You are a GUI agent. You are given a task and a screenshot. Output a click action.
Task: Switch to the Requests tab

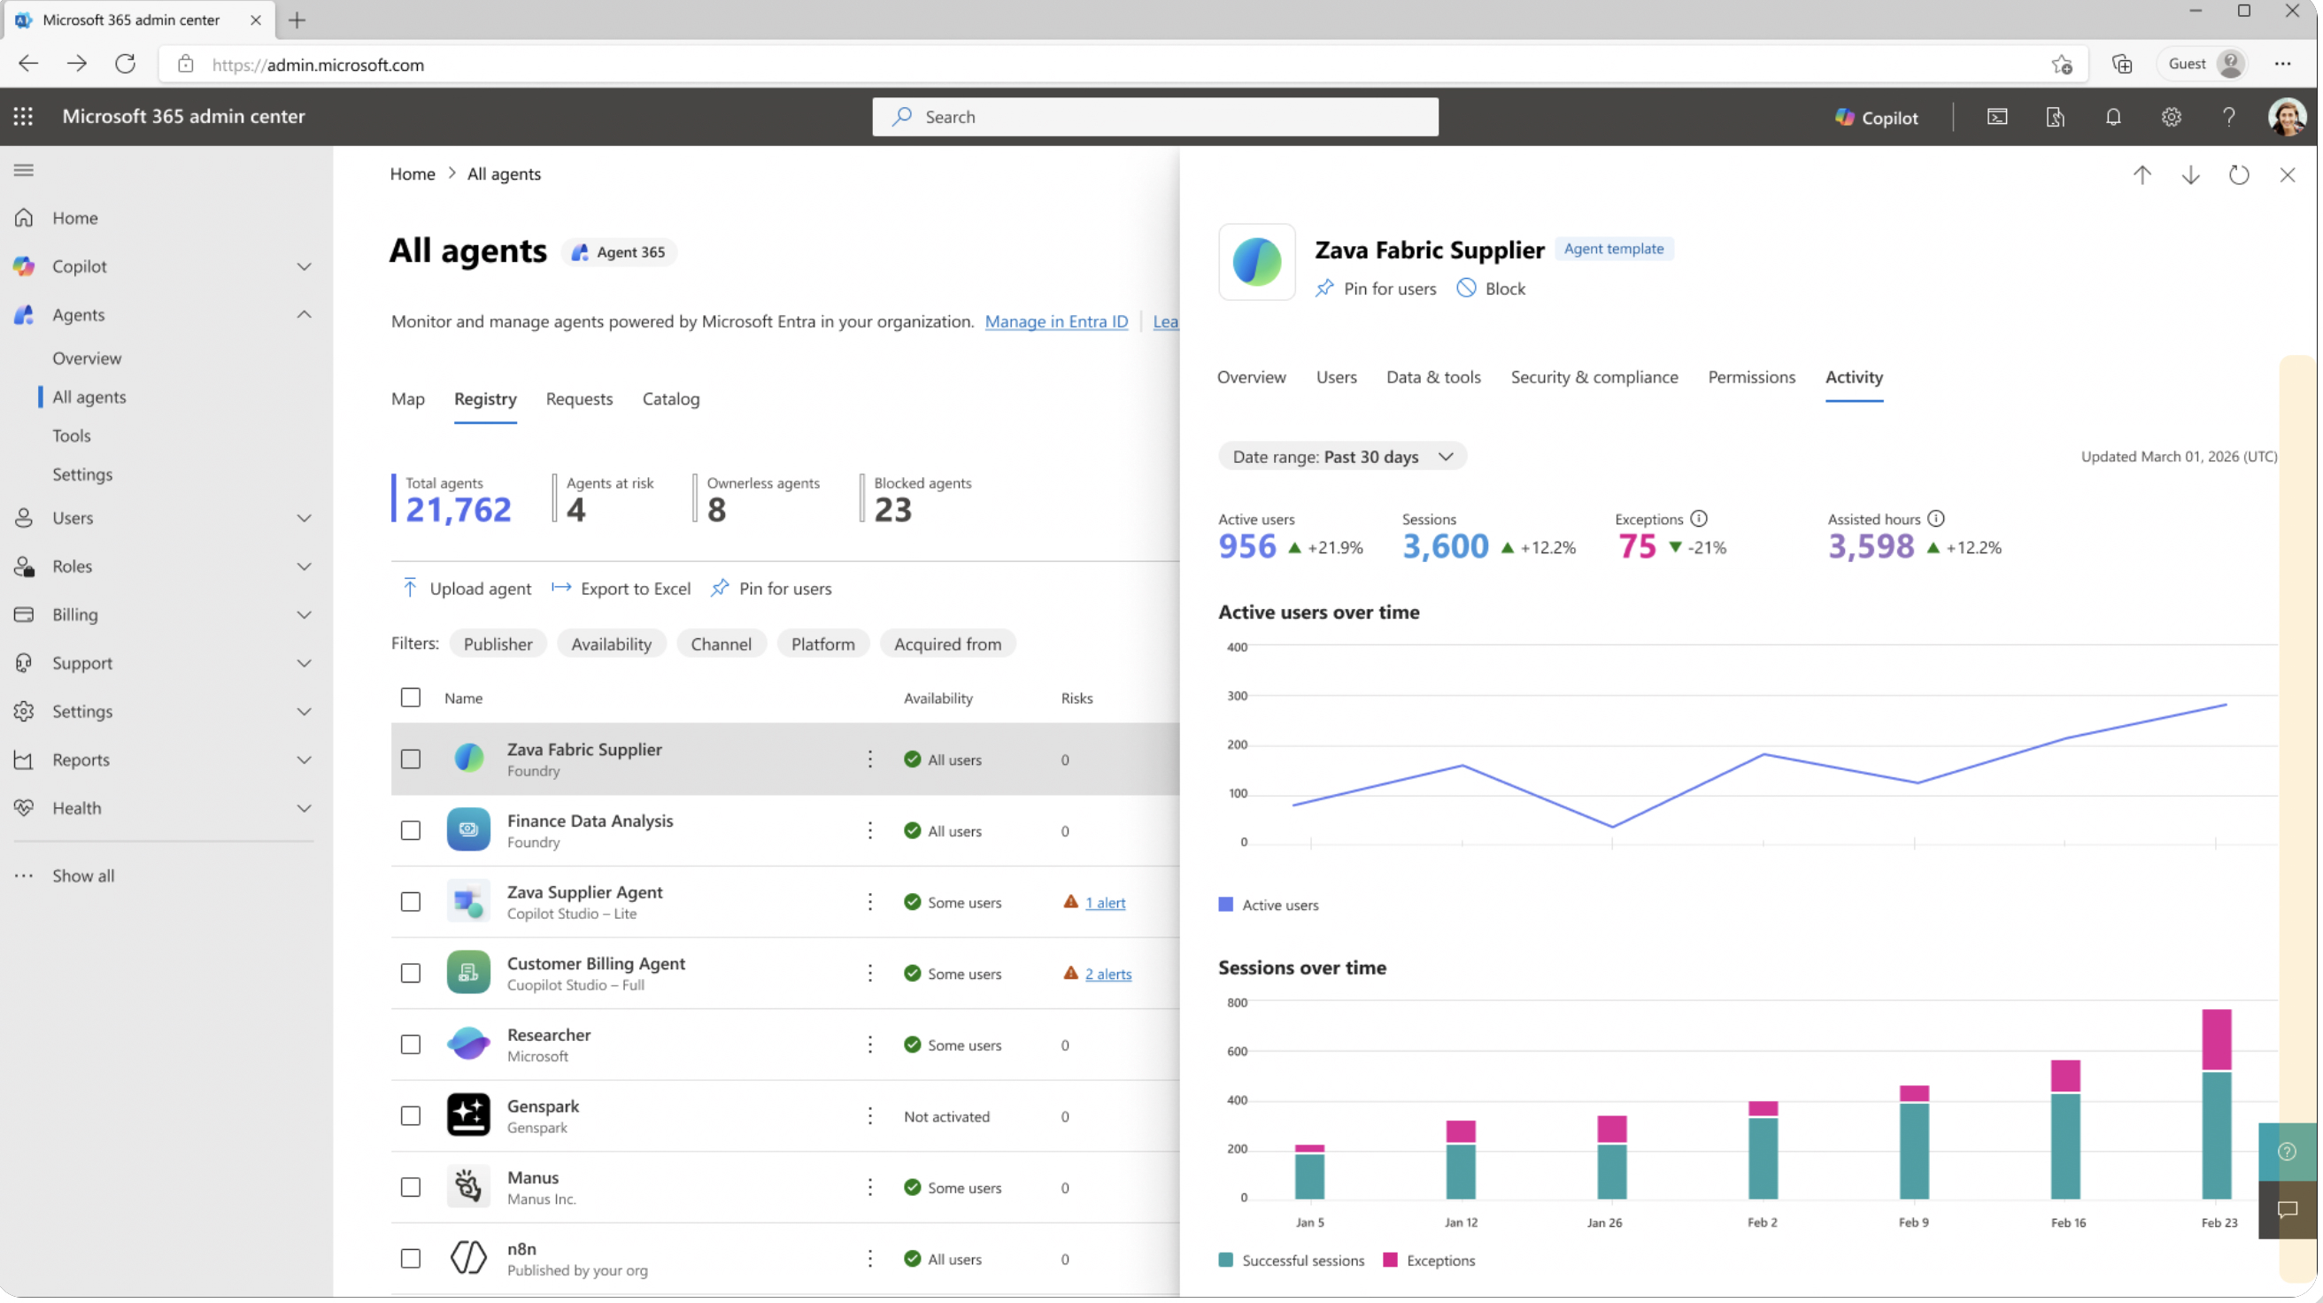(x=579, y=398)
